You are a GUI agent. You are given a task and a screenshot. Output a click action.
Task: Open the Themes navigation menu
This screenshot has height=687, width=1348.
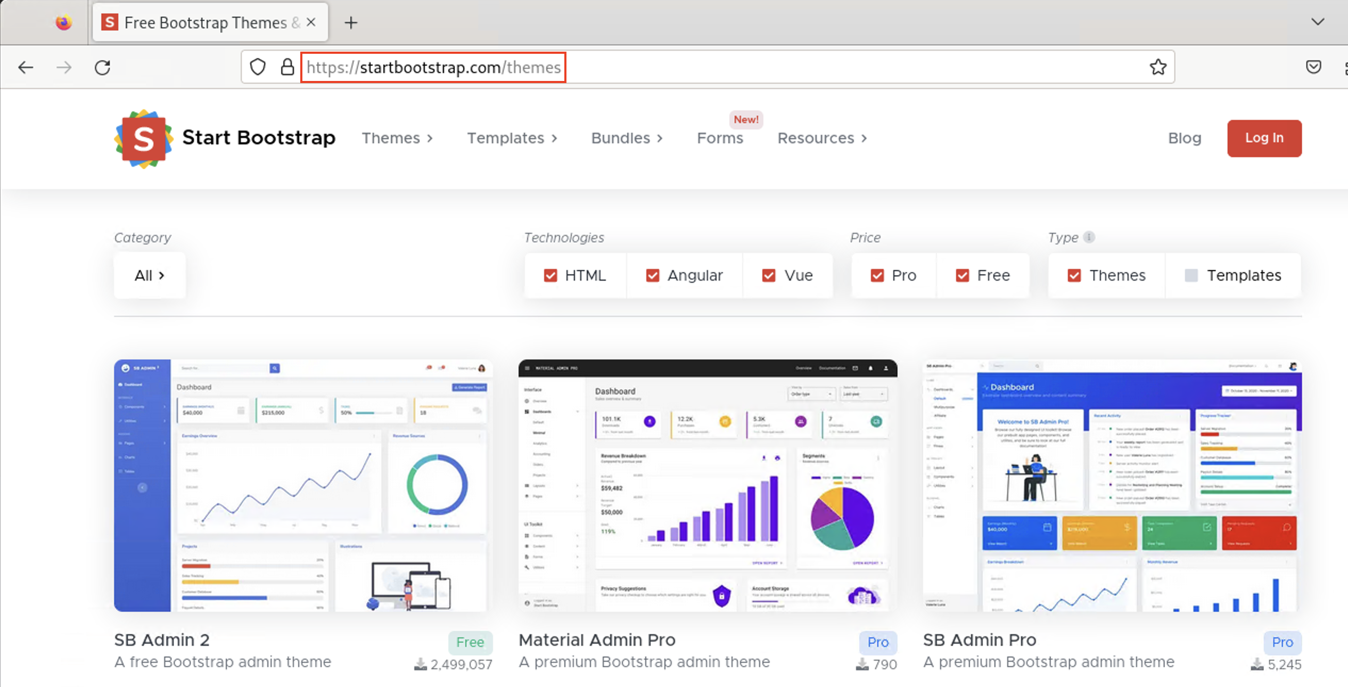[397, 138]
